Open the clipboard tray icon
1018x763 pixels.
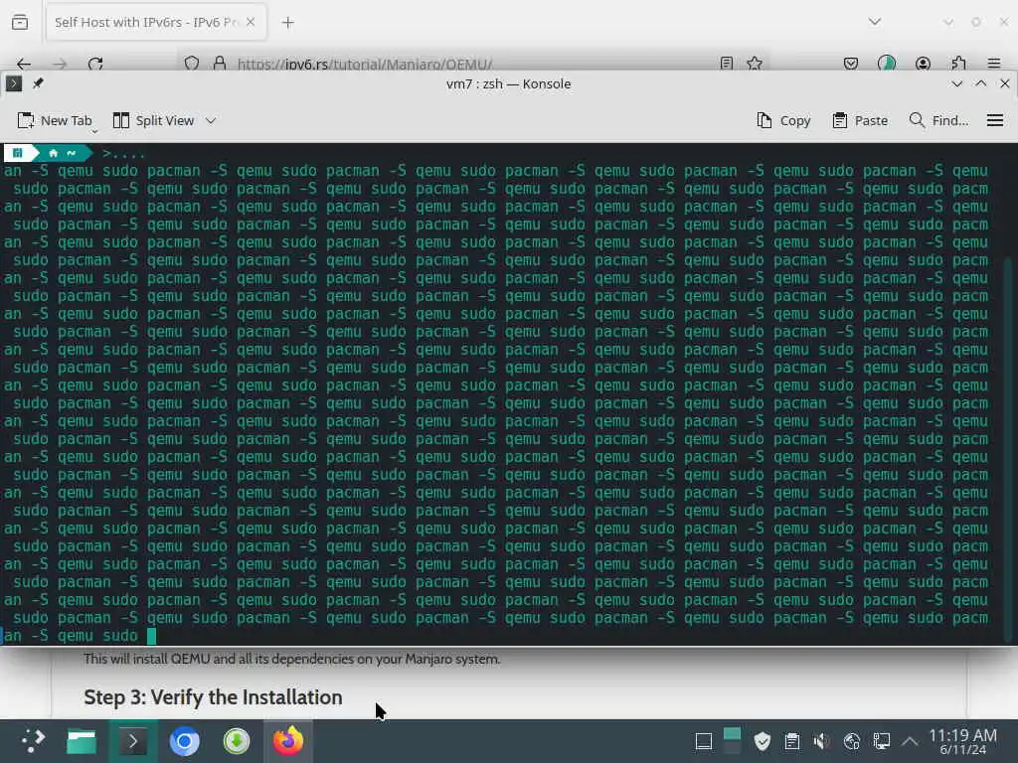click(x=791, y=741)
